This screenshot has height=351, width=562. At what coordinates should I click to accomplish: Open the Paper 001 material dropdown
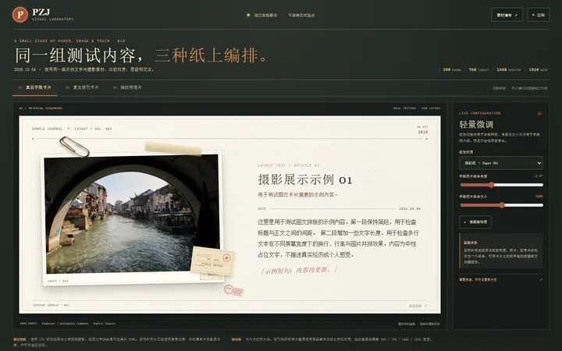click(500, 163)
